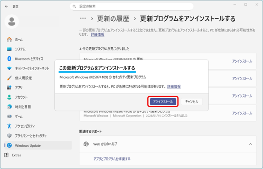Click the back arrow in the title bar
The width and height of the screenshot is (263, 169).
tap(6, 6)
